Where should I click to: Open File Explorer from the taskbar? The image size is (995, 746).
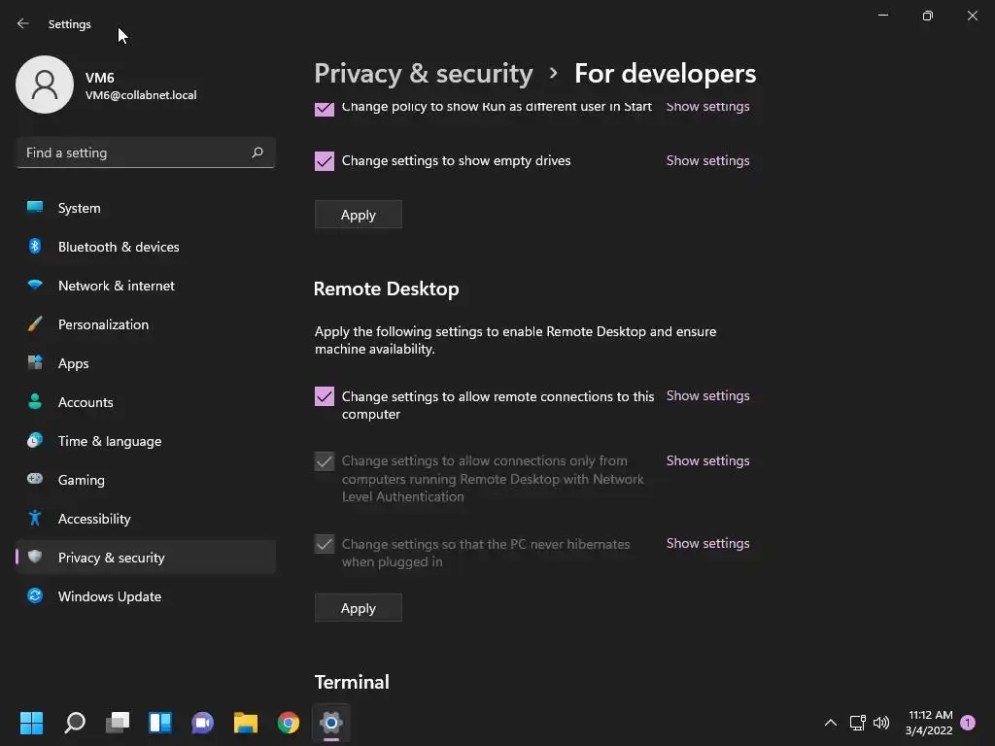pos(246,723)
